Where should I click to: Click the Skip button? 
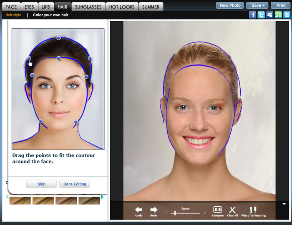[x=41, y=184]
